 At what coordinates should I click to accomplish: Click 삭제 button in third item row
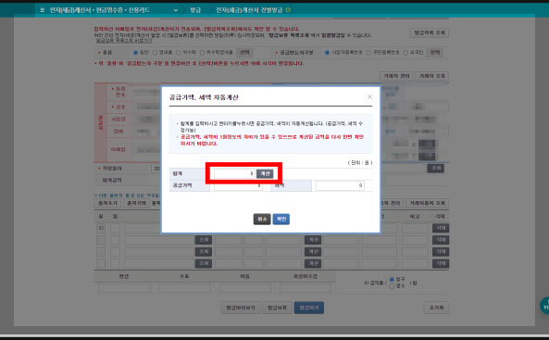point(441,252)
